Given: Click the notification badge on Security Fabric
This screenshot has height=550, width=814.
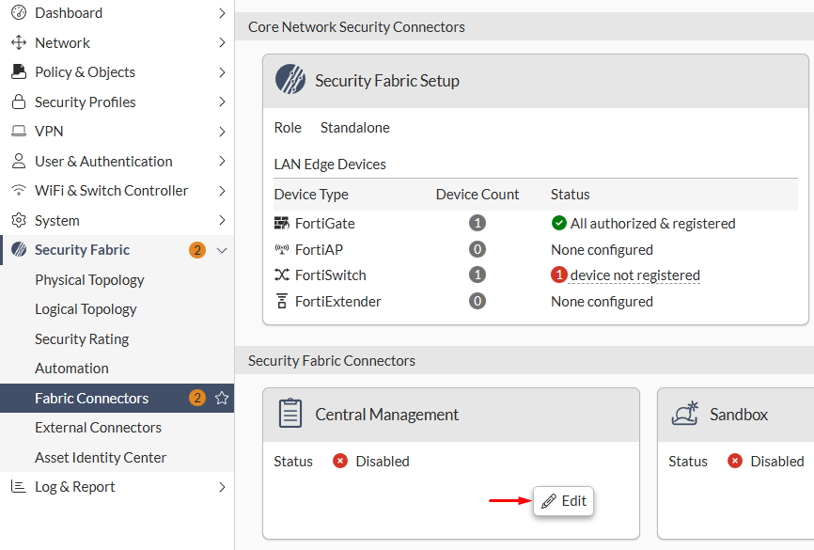Looking at the screenshot, I should [x=196, y=249].
